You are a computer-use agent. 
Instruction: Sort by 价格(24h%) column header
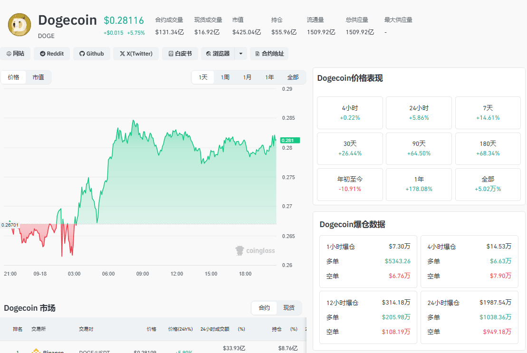tap(181, 329)
